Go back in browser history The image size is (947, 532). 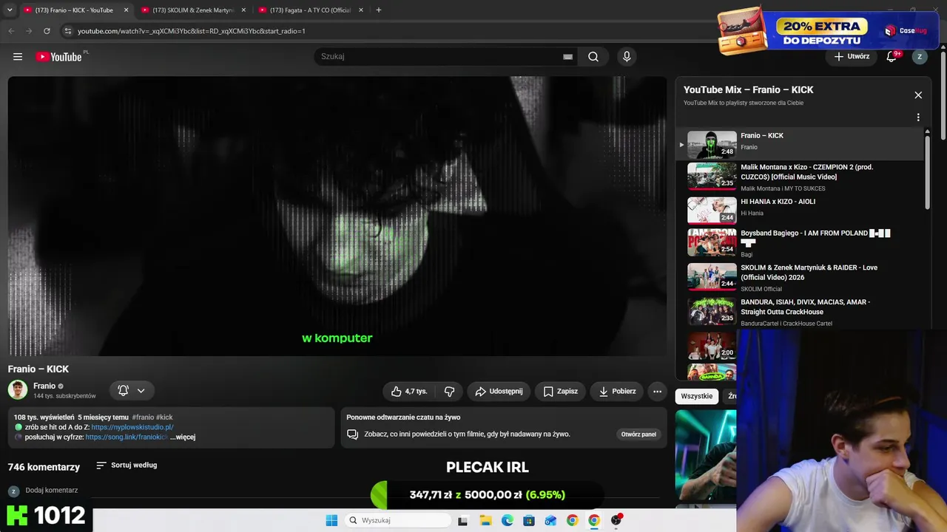(x=11, y=31)
